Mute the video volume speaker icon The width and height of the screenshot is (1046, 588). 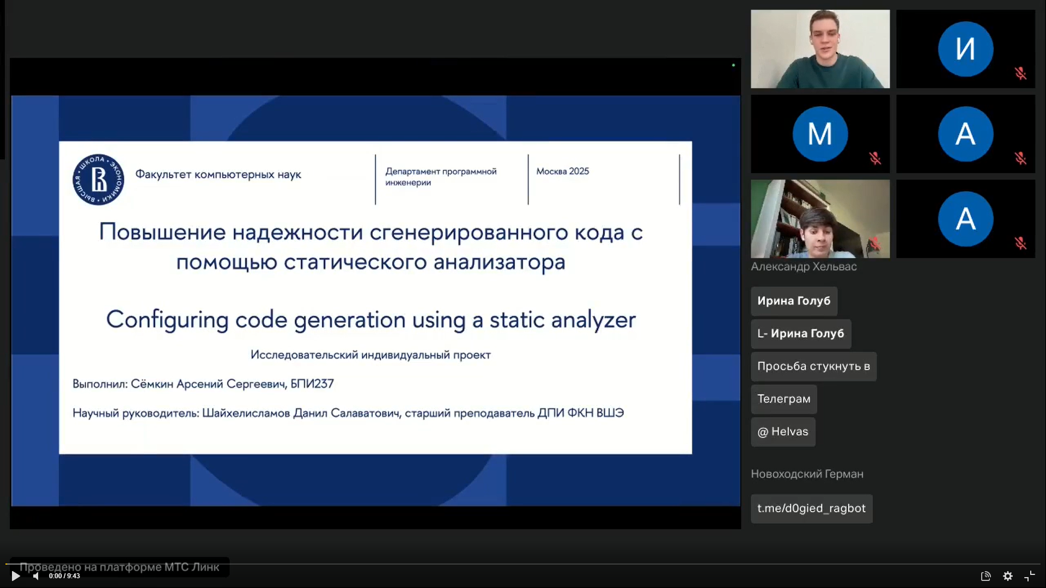tap(36, 576)
